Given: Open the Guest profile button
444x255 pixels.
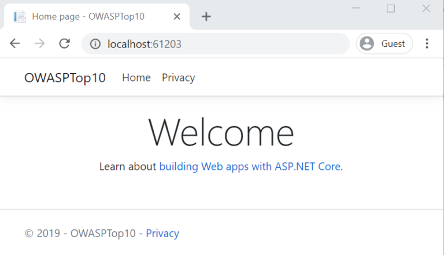Looking at the screenshot, I should point(384,44).
